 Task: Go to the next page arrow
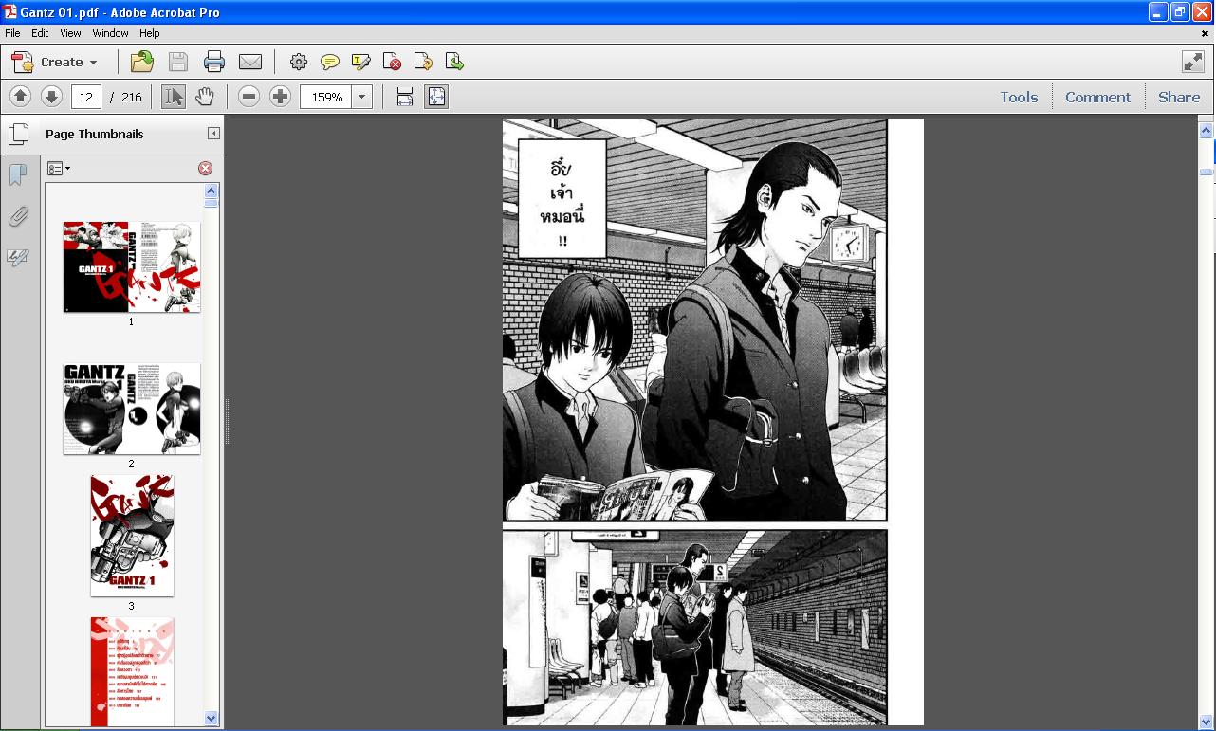(51, 97)
